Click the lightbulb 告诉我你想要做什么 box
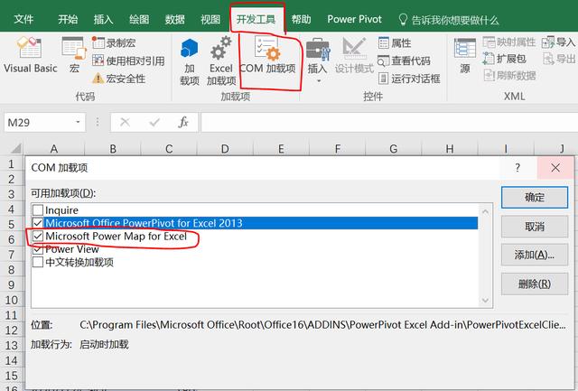The image size is (578, 391). pyautogui.click(x=449, y=20)
